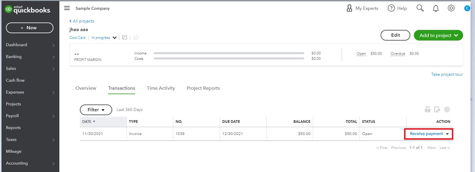Screen dimensions: 475x172
Task: Open the In progress status dropdown
Action: coord(104,38)
